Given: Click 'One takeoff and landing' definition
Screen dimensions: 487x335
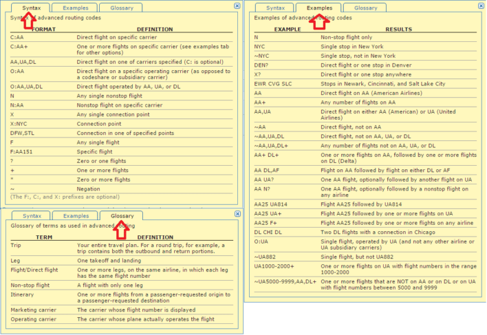Looking at the screenshot, I should 109,261.
